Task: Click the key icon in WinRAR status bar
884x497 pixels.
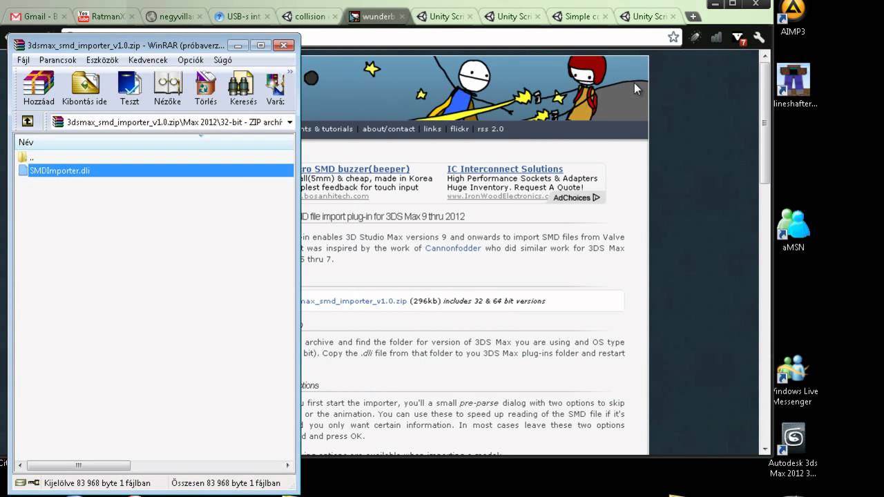Action: (34, 483)
